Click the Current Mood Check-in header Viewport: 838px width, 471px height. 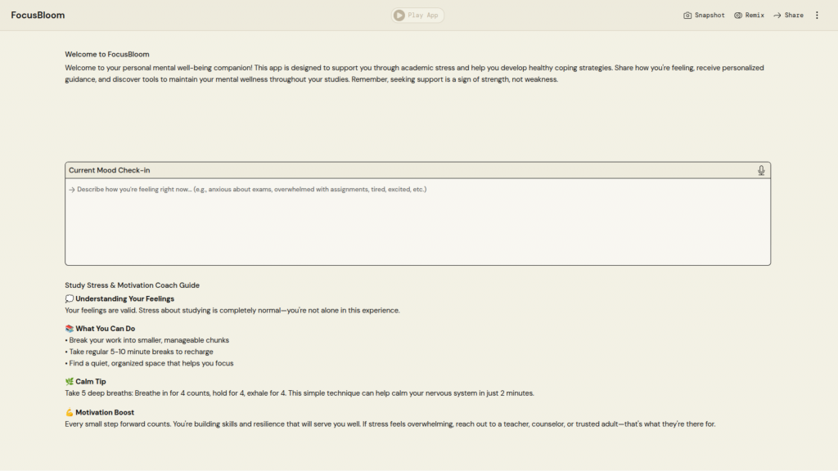pos(110,170)
